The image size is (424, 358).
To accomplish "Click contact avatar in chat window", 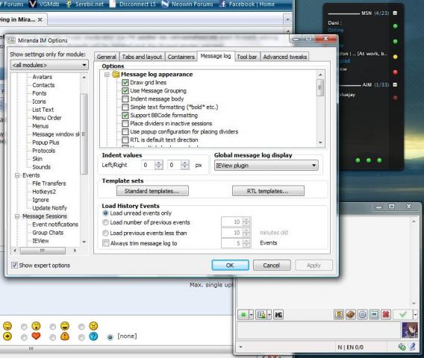I will (410, 330).
